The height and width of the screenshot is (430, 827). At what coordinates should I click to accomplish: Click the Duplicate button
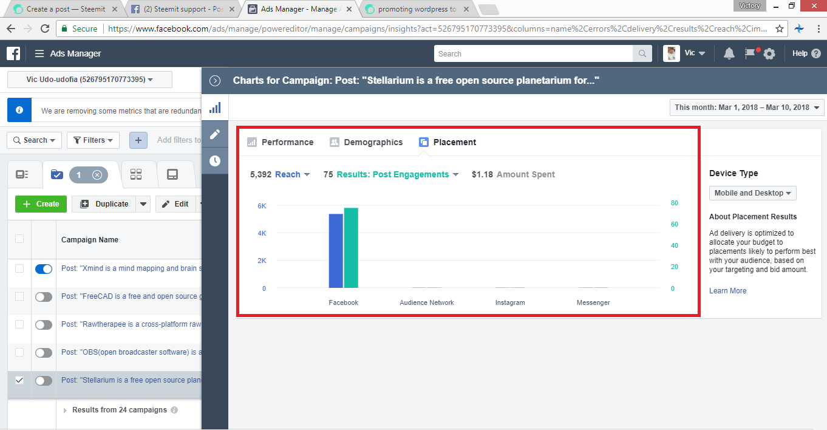click(x=104, y=204)
